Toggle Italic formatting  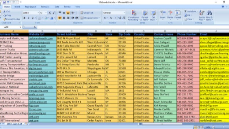(x=29, y=18)
